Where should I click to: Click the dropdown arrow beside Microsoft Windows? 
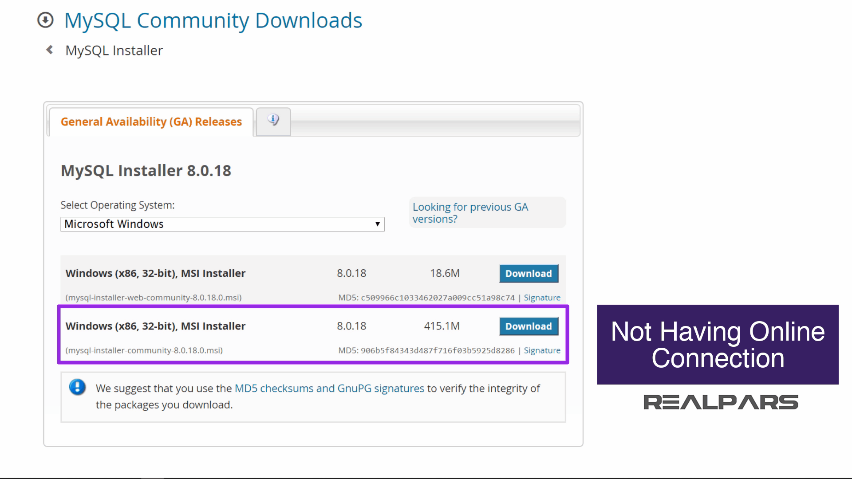coord(377,224)
